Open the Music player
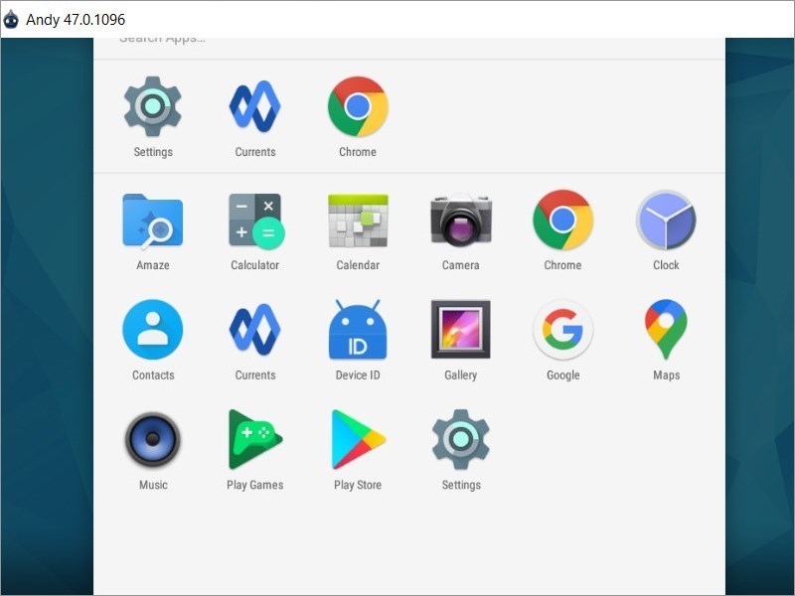Viewport: 795px width, 596px height. coord(152,440)
